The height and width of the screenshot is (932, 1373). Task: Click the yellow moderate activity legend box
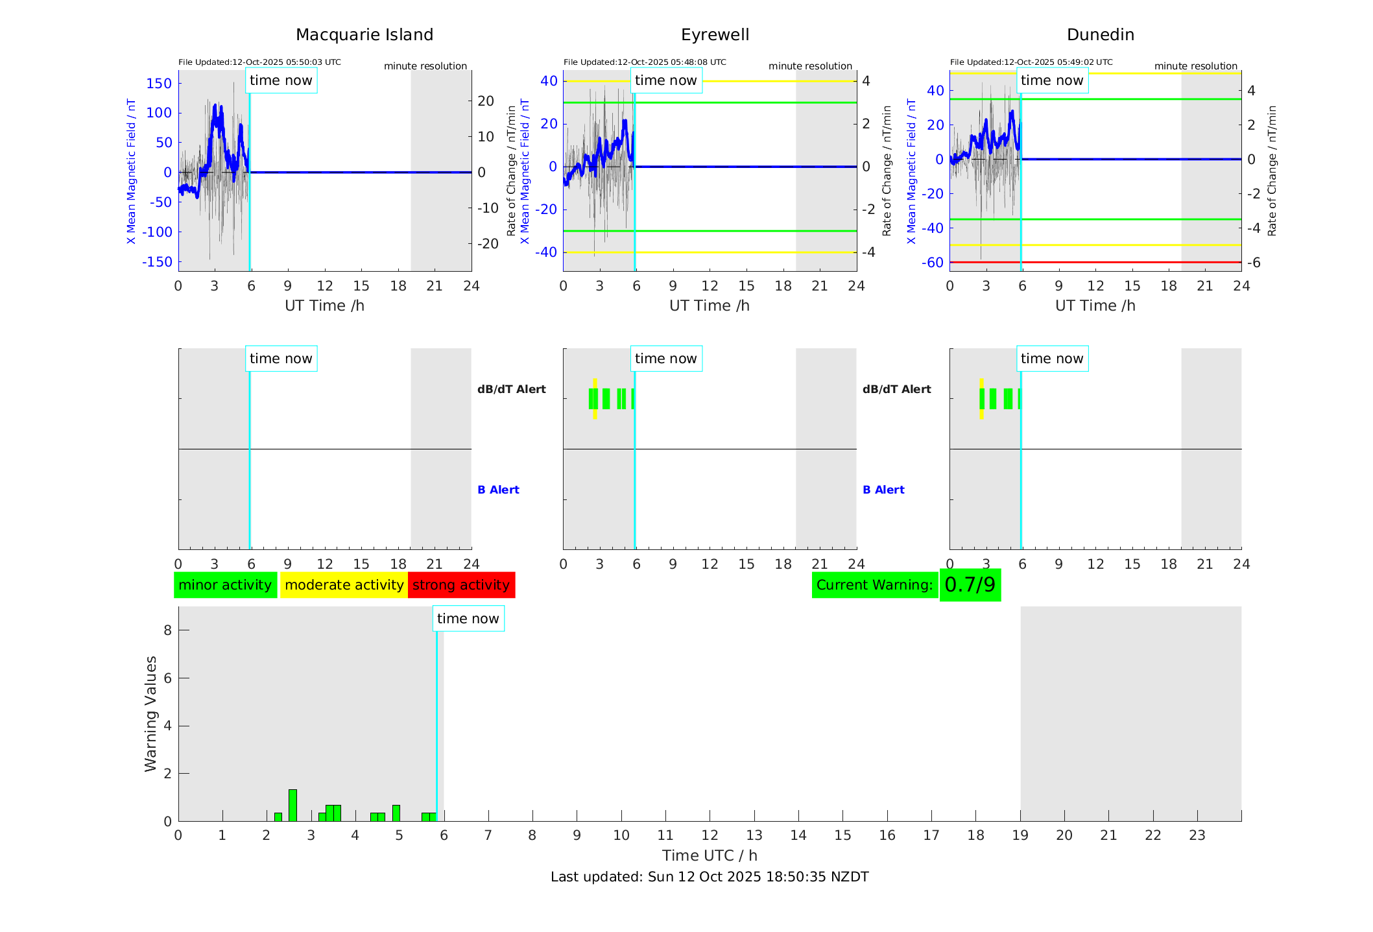point(344,585)
